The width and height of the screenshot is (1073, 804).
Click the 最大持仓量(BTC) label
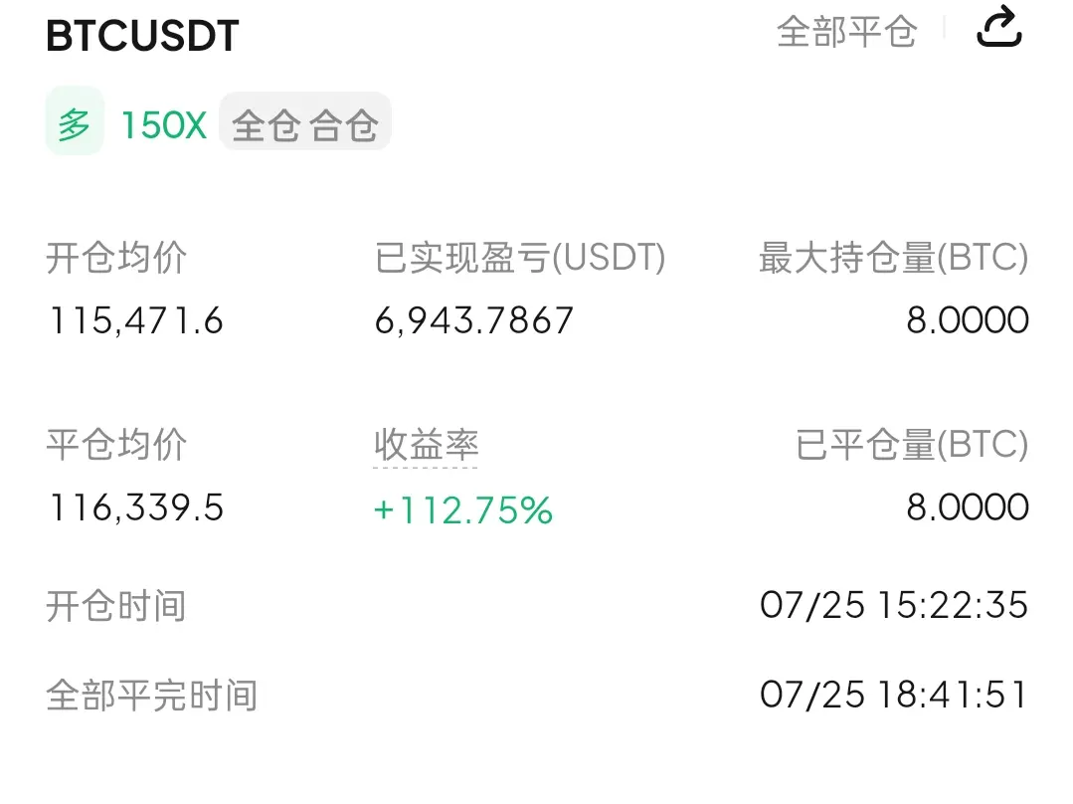pyautogui.click(x=894, y=258)
